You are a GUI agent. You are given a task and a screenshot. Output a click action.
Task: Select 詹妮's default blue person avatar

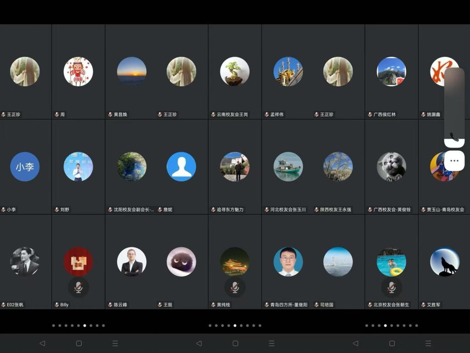click(x=181, y=166)
